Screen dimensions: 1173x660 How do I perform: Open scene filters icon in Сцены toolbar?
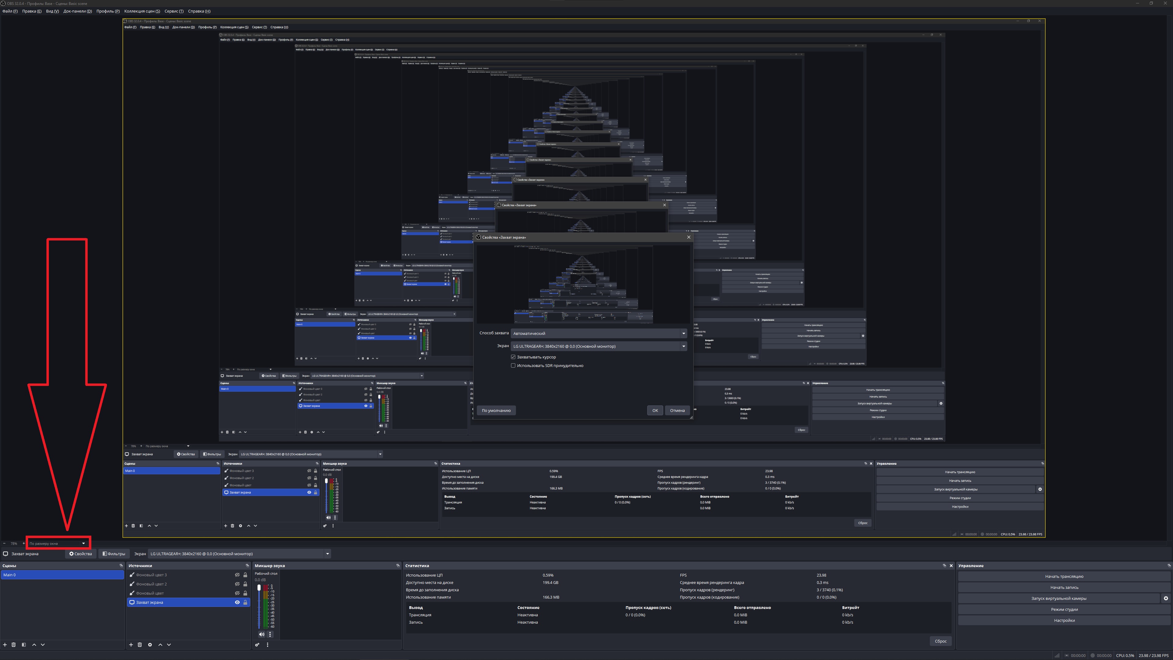24,644
